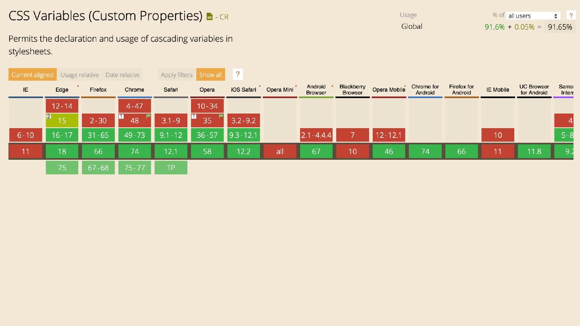Select the IE 11 current version cell
The height and width of the screenshot is (326, 580).
pyautogui.click(x=26, y=151)
